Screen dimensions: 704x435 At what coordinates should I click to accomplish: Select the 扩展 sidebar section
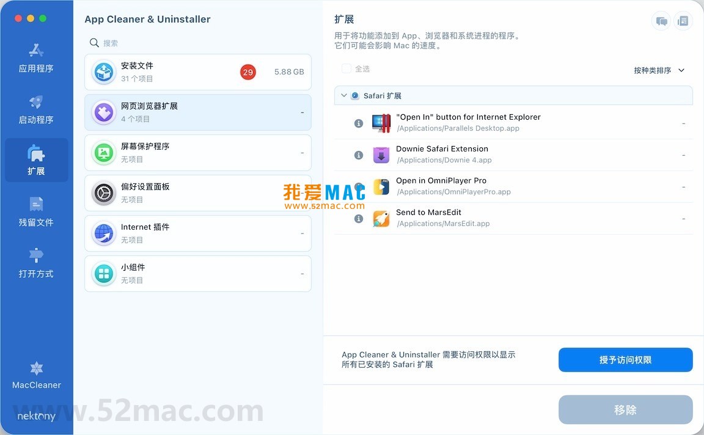click(36, 160)
